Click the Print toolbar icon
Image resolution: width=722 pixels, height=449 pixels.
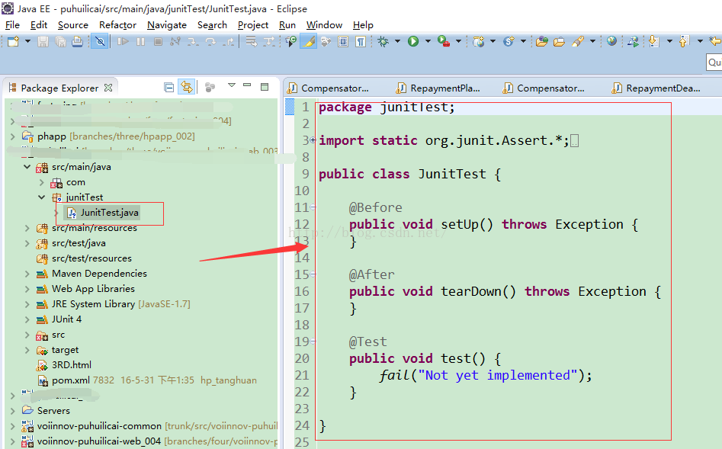(x=77, y=41)
